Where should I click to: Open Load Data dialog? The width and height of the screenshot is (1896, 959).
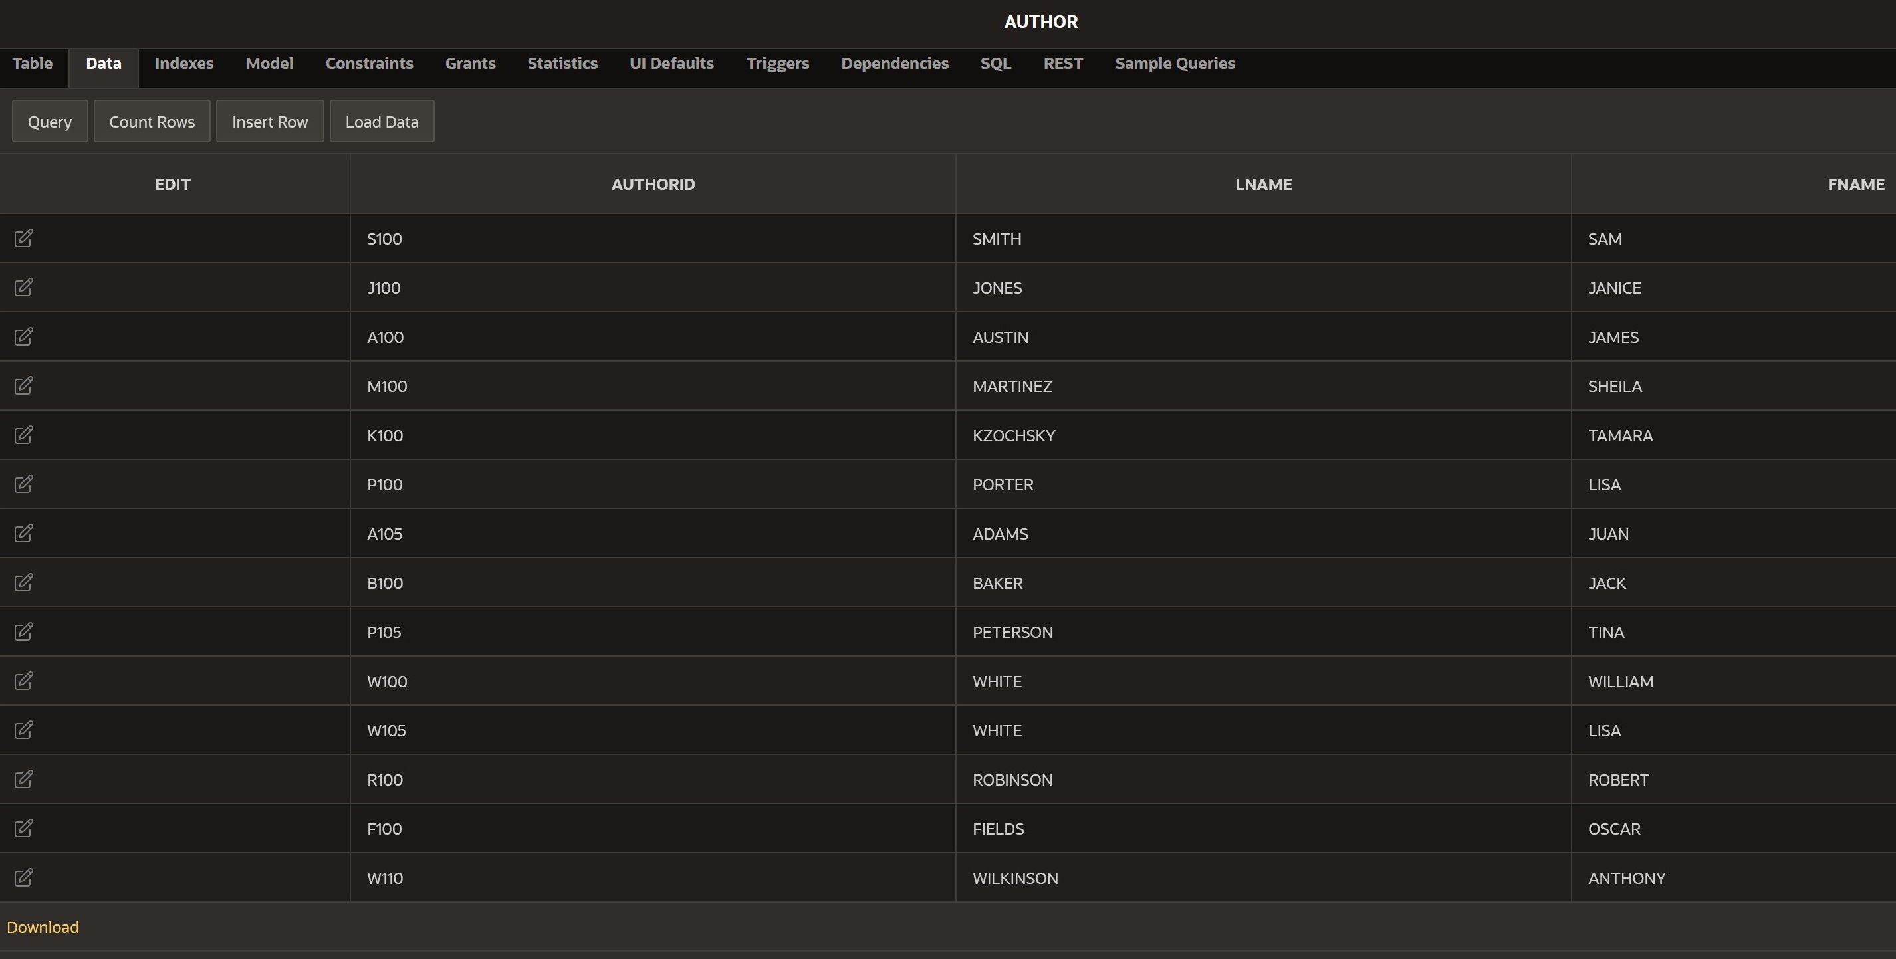tap(382, 122)
